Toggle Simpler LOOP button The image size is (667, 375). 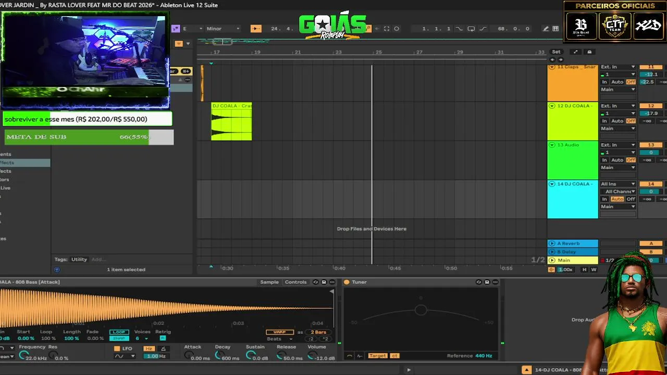point(119,332)
